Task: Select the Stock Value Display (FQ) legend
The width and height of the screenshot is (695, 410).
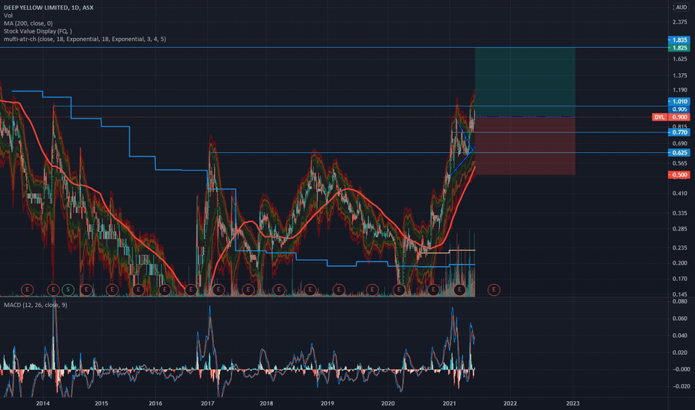Action: (38, 31)
